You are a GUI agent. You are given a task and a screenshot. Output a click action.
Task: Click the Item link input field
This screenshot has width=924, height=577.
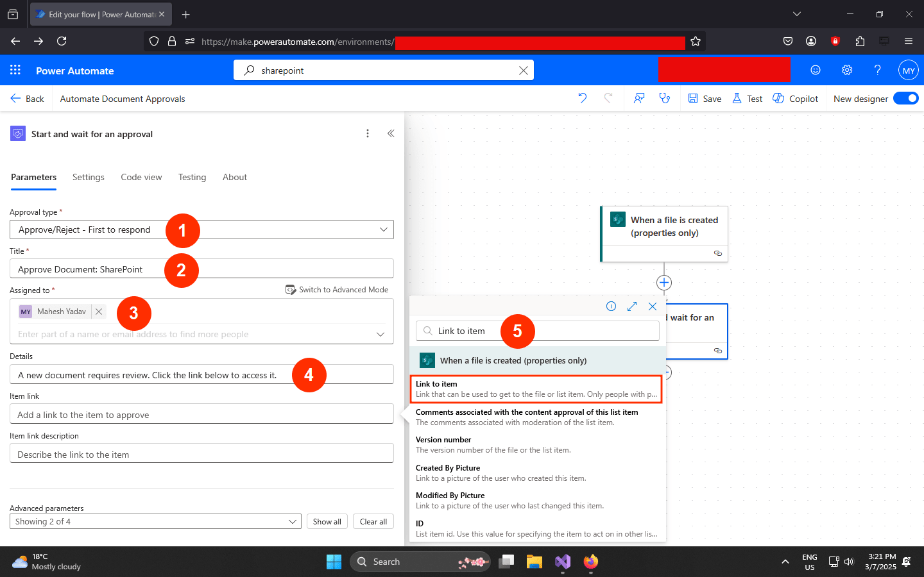pyautogui.click(x=201, y=414)
